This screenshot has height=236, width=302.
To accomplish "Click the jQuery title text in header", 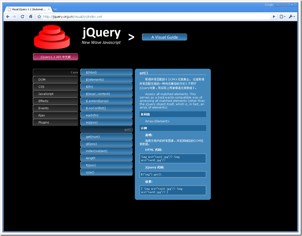I will tap(101, 33).
